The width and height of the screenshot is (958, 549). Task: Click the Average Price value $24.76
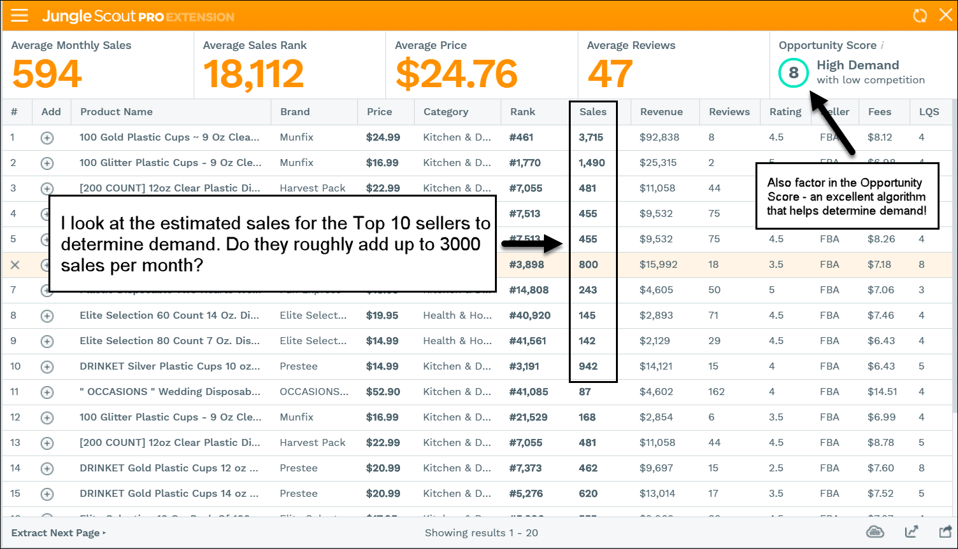[x=457, y=74]
